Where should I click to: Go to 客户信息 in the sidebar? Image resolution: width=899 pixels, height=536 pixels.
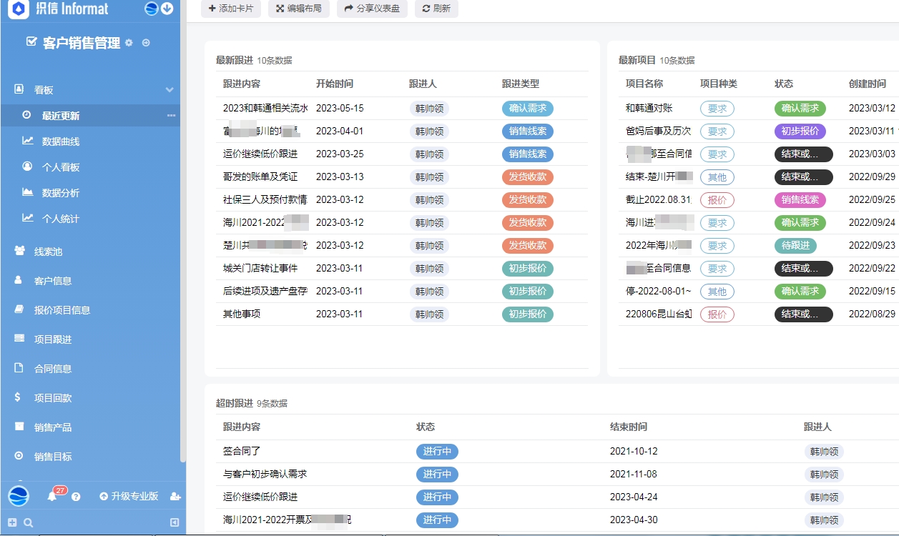53,281
